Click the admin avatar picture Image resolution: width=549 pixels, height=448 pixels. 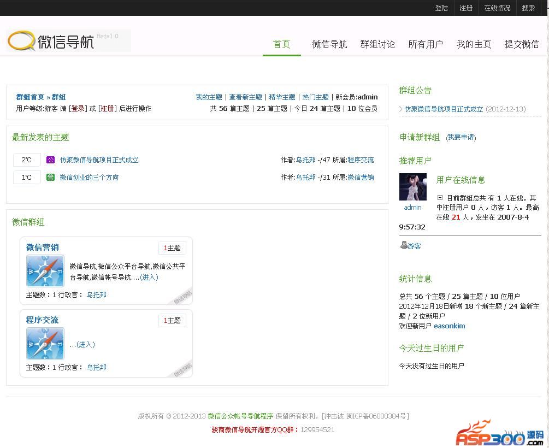[x=412, y=187]
